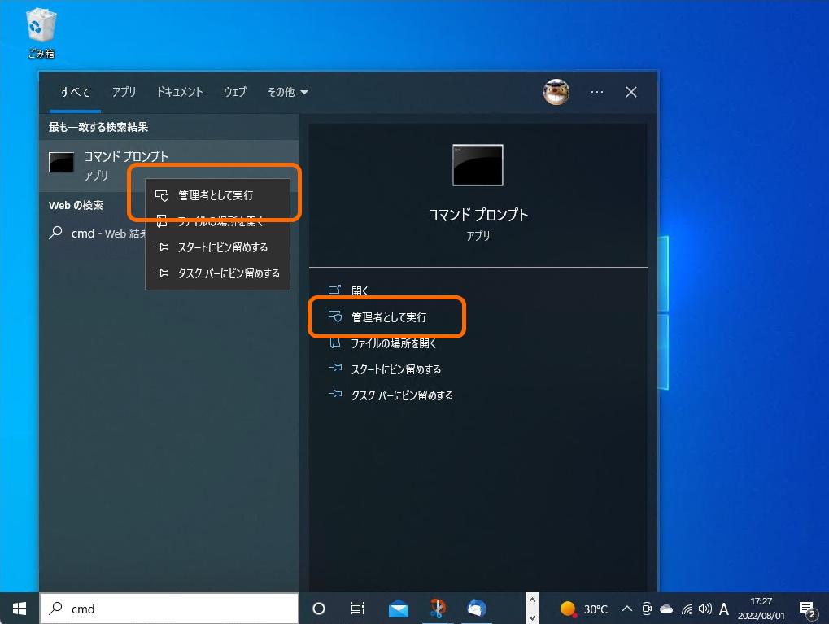Open the 30°C weather widget
Image resolution: width=829 pixels, height=624 pixels.
[x=584, y=609]
